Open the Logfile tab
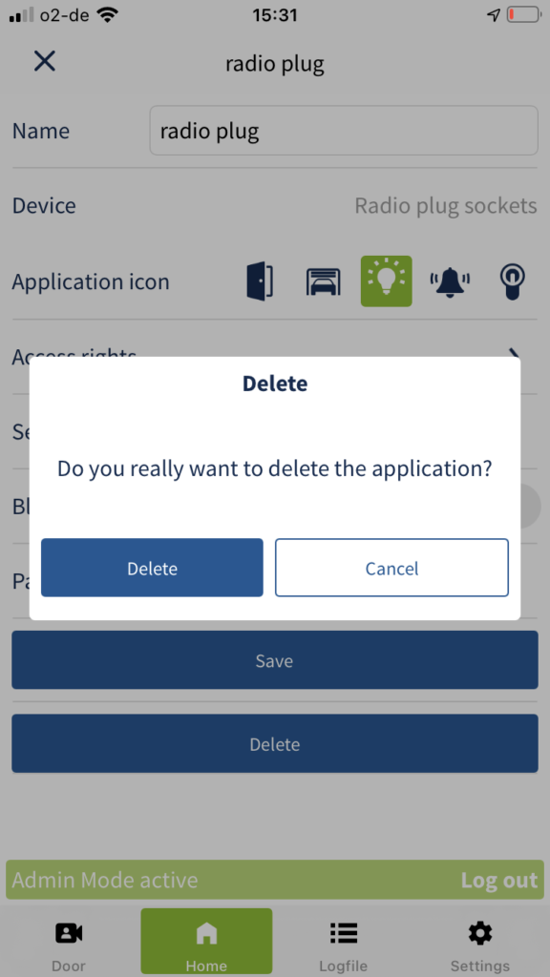The height and width of the screenshot is (977, 550). [343, 942]
